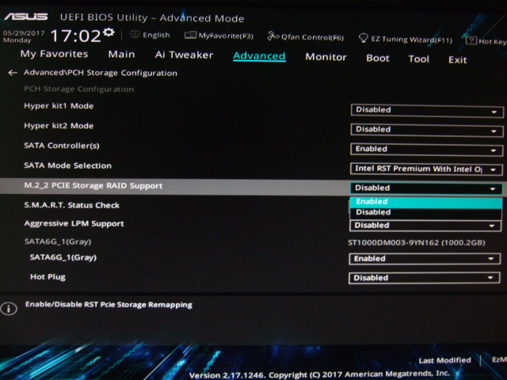Screen dimensions: 507x380
Task: Click the EzMode button at bottom right
Action: pyautogui.click(x=499, y=360)
